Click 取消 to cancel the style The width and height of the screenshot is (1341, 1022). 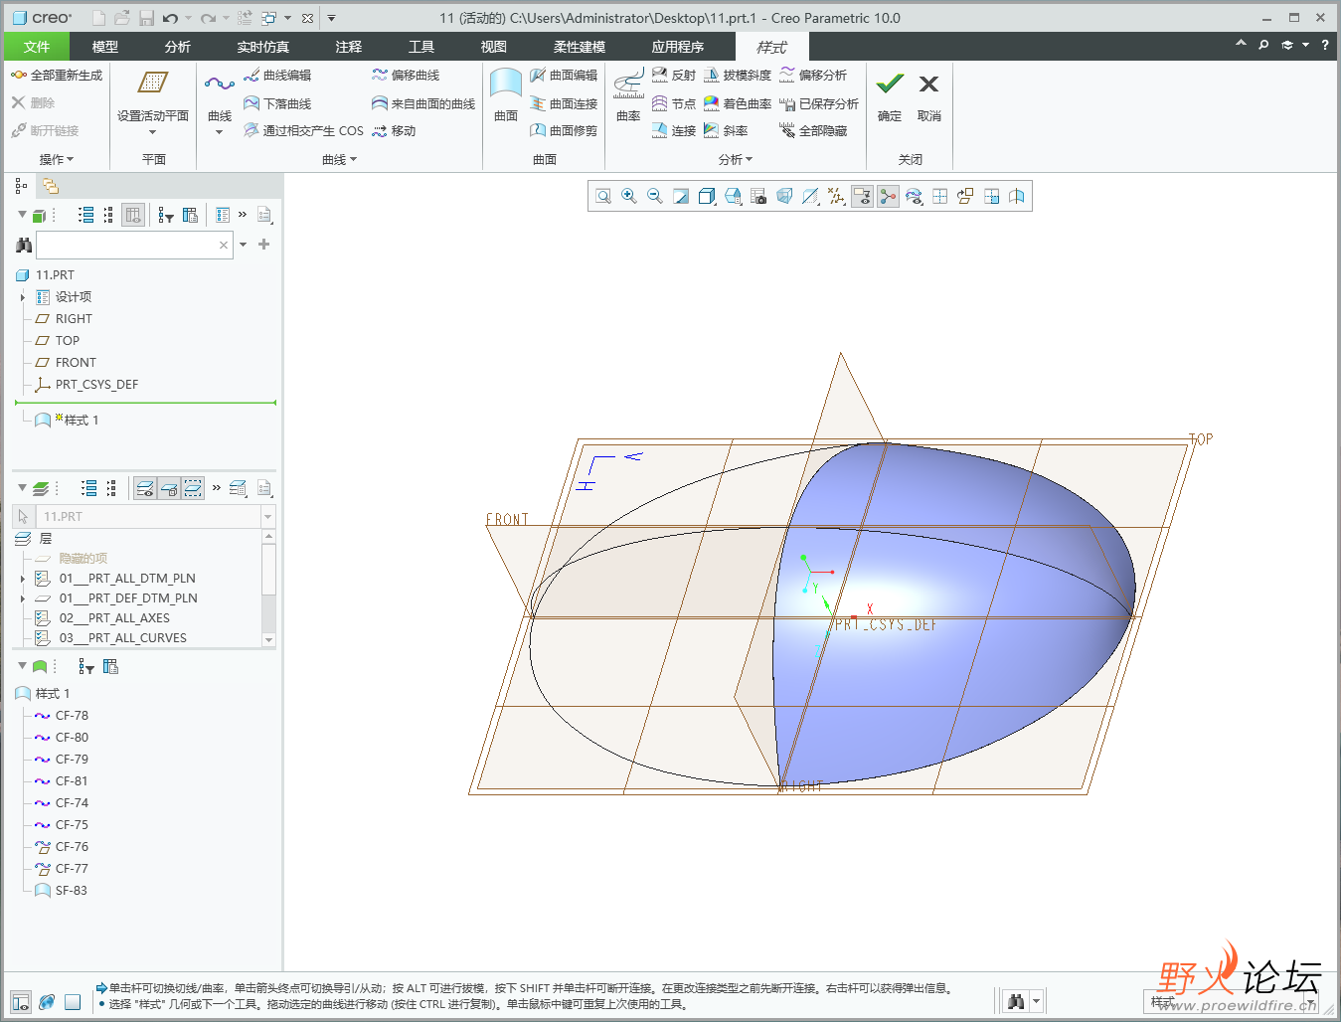(x=929, y=96)
